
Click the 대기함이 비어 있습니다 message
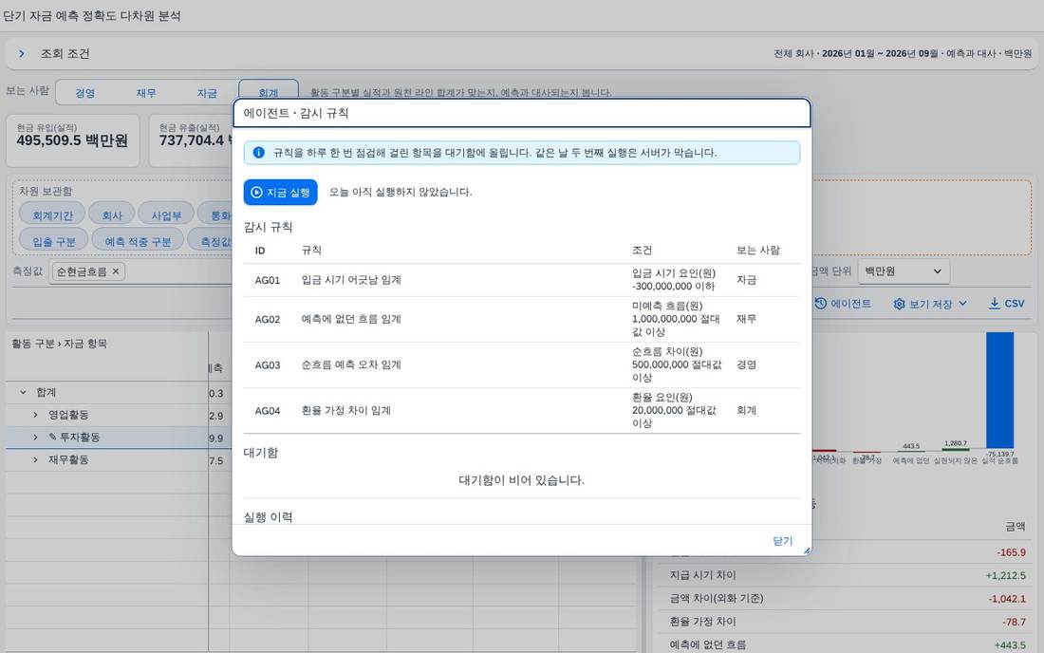[521, 480]
